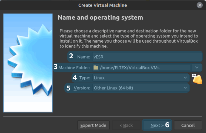The image size is (206, 133).
Task: Switch to Expert Mode
Action: click(x=93, y=125)
